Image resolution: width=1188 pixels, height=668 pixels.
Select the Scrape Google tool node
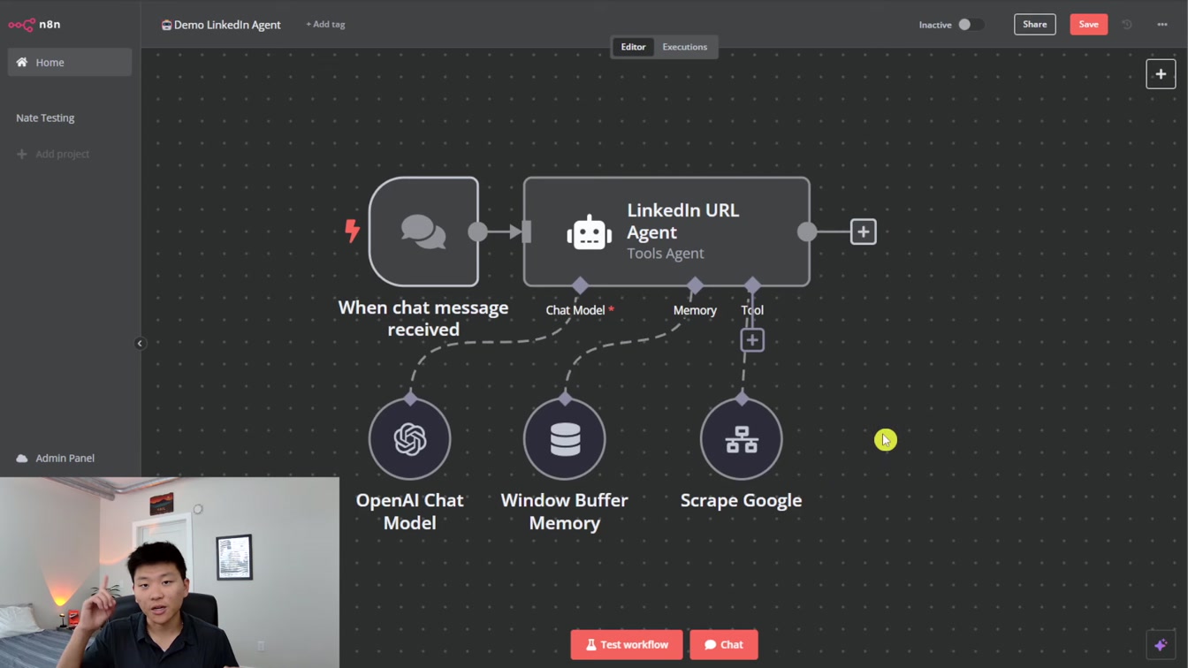coord(742,439)
